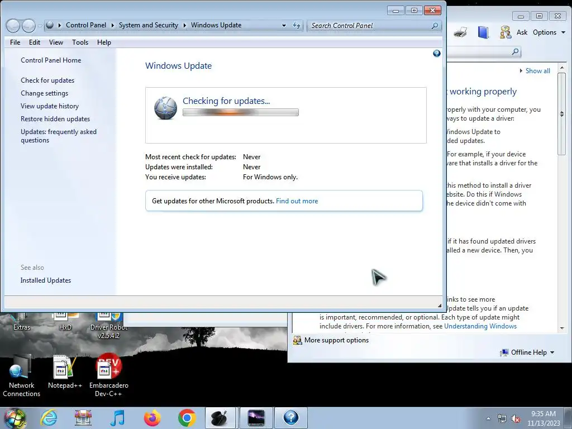Open Installed Updates link
The width and height of the screenshot is (572, 429).
46,280
